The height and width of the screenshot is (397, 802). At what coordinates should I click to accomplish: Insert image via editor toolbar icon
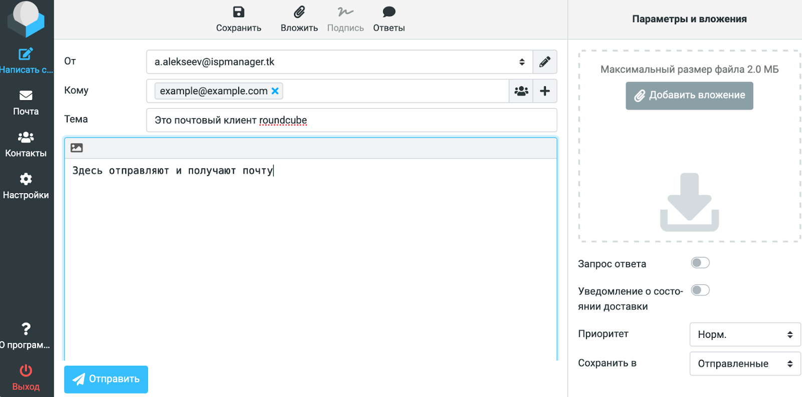[x=77, y=148]
